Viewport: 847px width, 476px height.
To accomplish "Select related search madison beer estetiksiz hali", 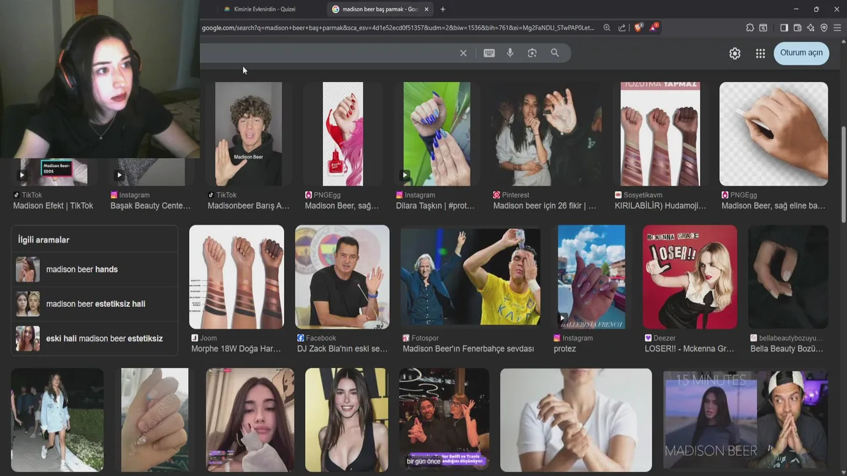I will (x=95, y=303).
